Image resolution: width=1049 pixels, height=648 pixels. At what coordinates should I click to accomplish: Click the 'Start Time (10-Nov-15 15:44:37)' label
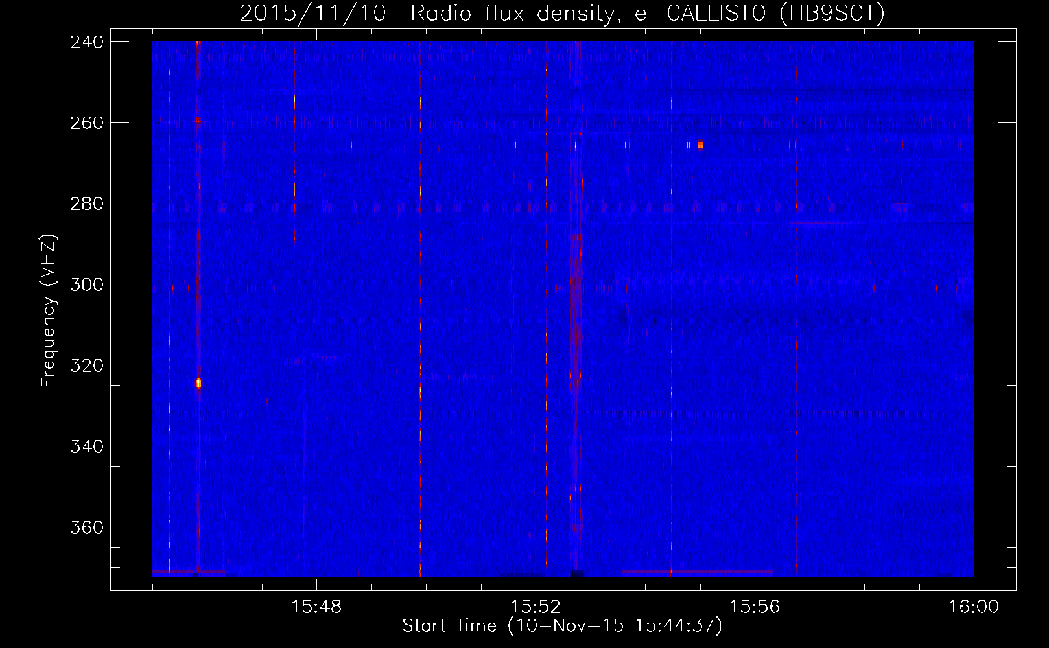[562, 626]
